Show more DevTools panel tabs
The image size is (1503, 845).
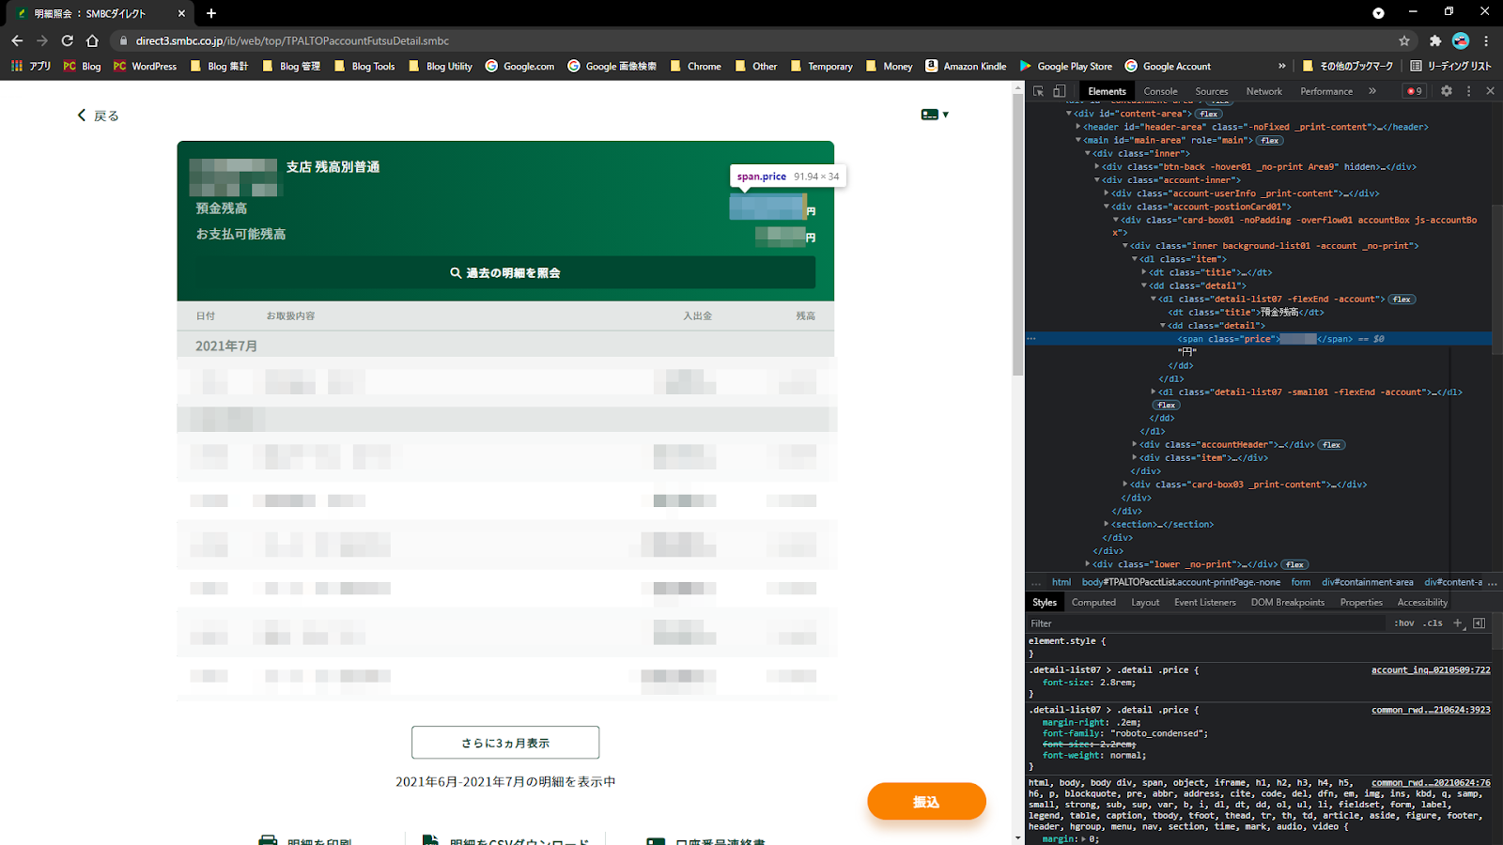[x=1372, y=91]
